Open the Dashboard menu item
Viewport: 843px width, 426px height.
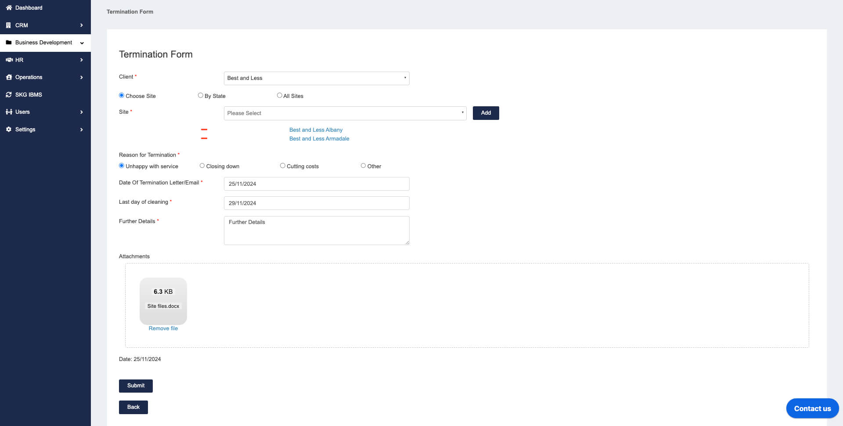(45, 8)
